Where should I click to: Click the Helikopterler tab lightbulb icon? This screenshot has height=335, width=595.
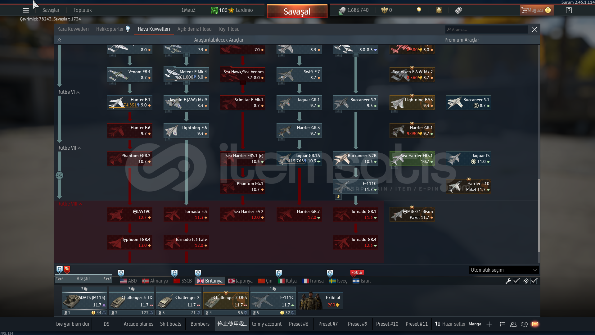tap(128, 29)
